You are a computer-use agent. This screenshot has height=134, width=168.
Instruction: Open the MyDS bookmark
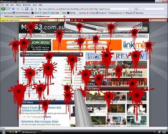coord(63,13)
